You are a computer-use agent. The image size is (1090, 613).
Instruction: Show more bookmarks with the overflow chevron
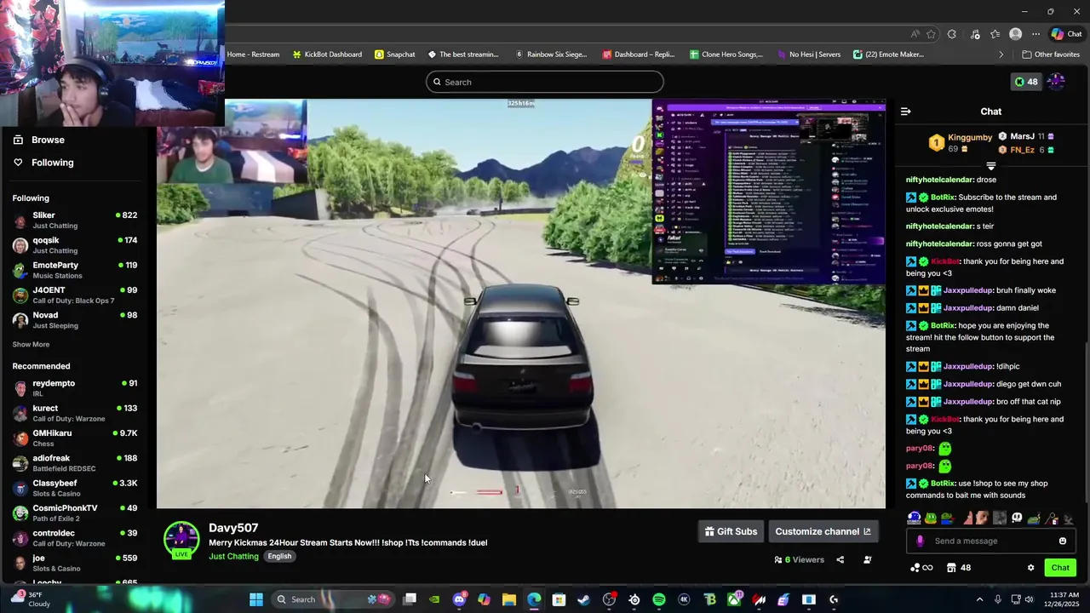point(1001,54)
